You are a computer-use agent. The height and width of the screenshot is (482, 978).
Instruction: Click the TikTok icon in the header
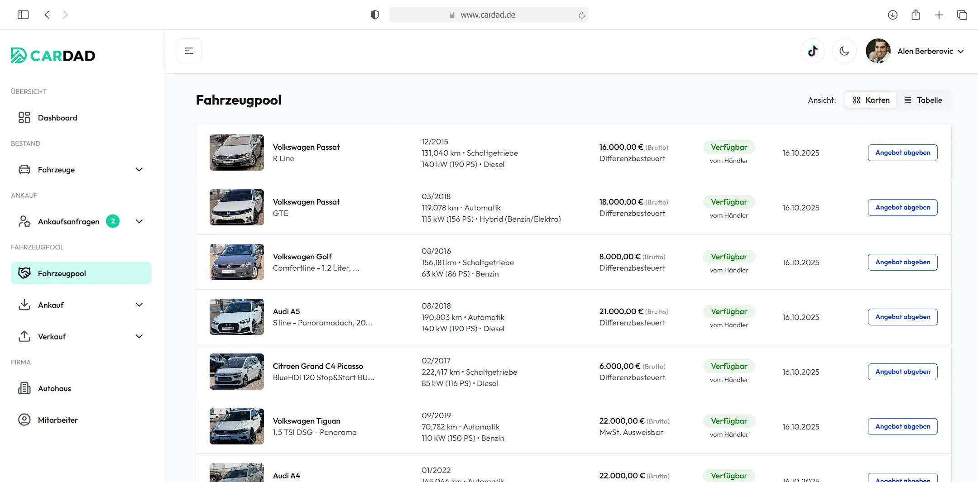[813, 51]
